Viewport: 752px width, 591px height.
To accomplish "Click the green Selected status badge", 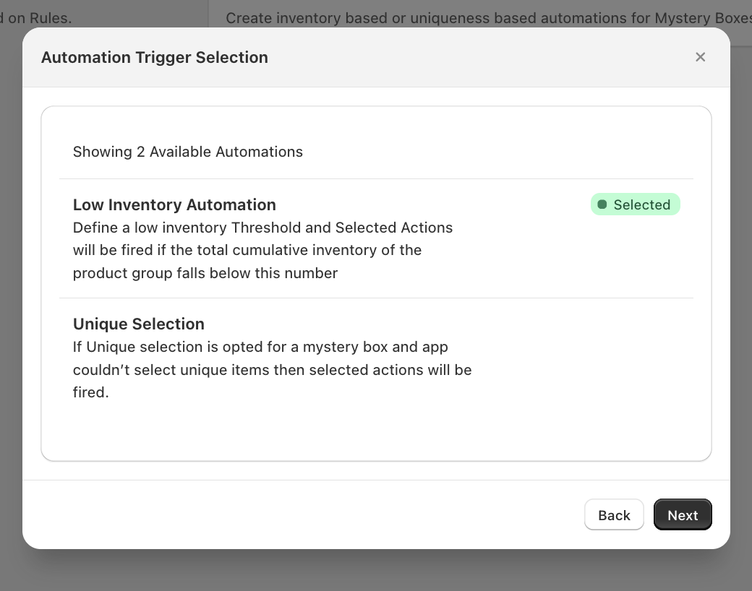I will pyautogui.click(x=636, y=204).
